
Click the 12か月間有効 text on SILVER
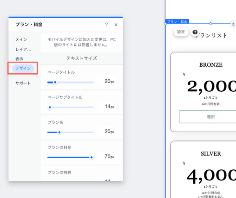pyautogui.click(x=211, y=193)
